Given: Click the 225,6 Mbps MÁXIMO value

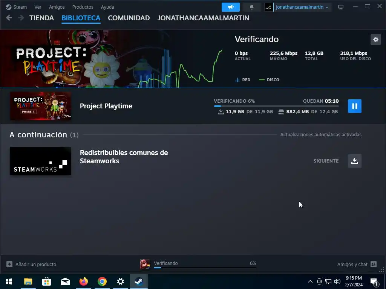Looking at the screenshot, I should coord(283,53).
